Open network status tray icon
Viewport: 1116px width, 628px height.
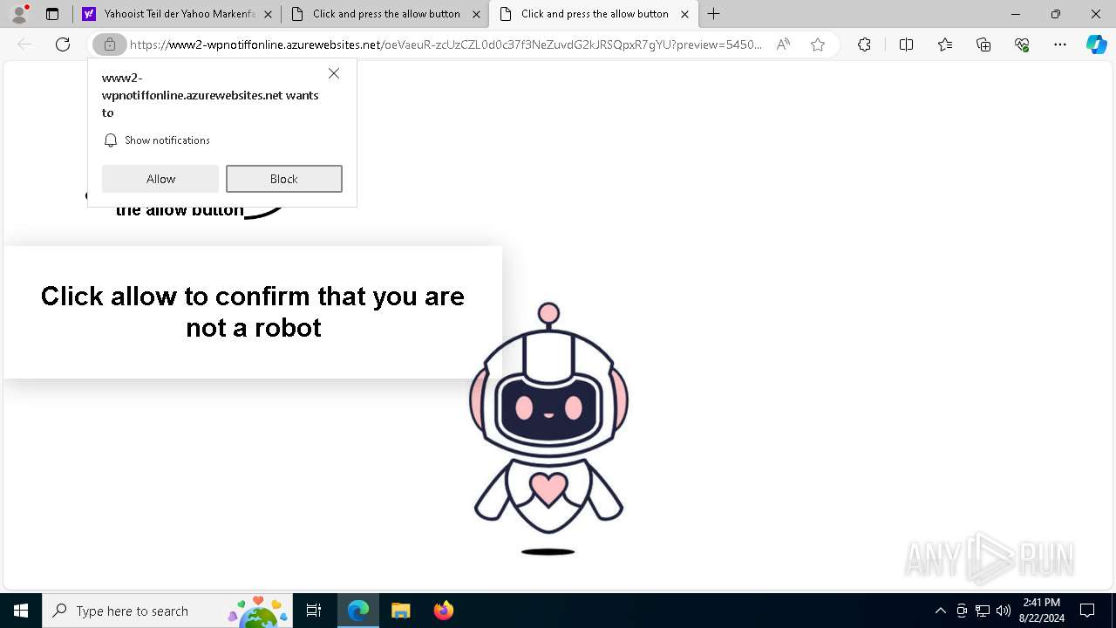(983, 611)
